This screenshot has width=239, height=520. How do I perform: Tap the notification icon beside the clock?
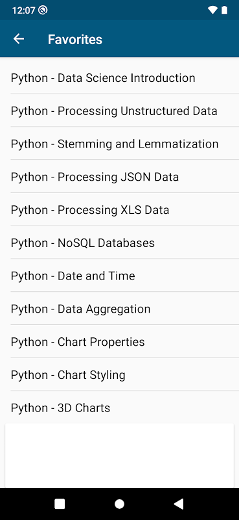point(43,10)
